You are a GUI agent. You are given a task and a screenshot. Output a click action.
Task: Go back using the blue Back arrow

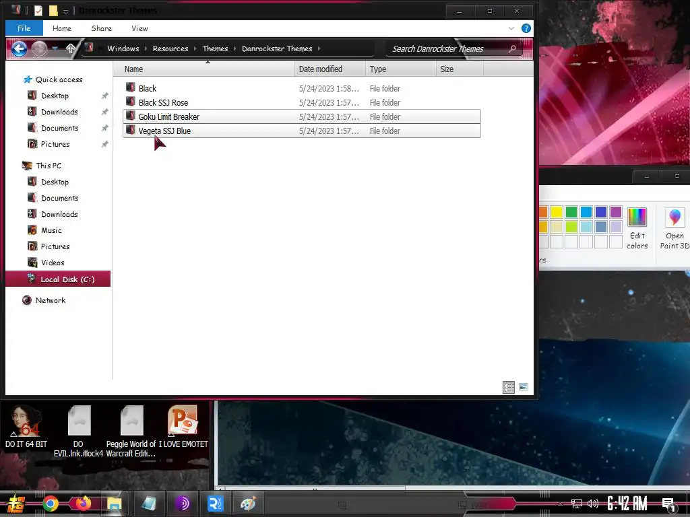[19, 48]
